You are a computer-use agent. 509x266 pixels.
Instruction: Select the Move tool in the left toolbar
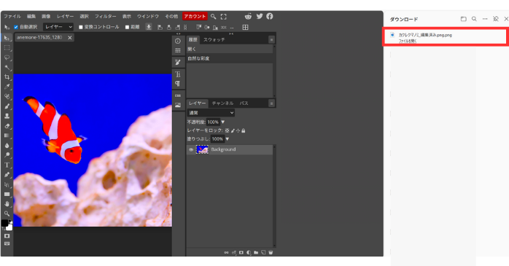coord(7,38)
